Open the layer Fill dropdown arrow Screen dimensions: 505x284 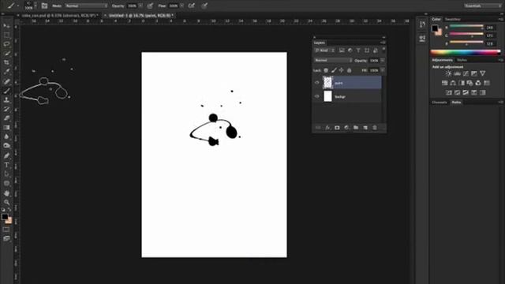click(382, 70)
